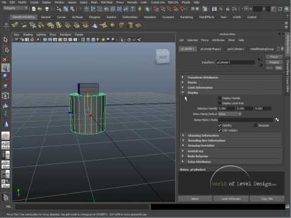Click the Ghost node text field
This screenshot has height=218, width=291.
coord(246,120)
